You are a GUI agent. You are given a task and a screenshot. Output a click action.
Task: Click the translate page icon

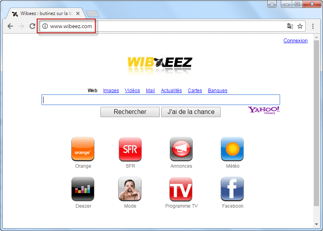pos(290,26)
